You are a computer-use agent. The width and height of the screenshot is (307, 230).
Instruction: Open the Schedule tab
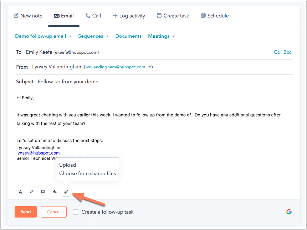point(215,16)
